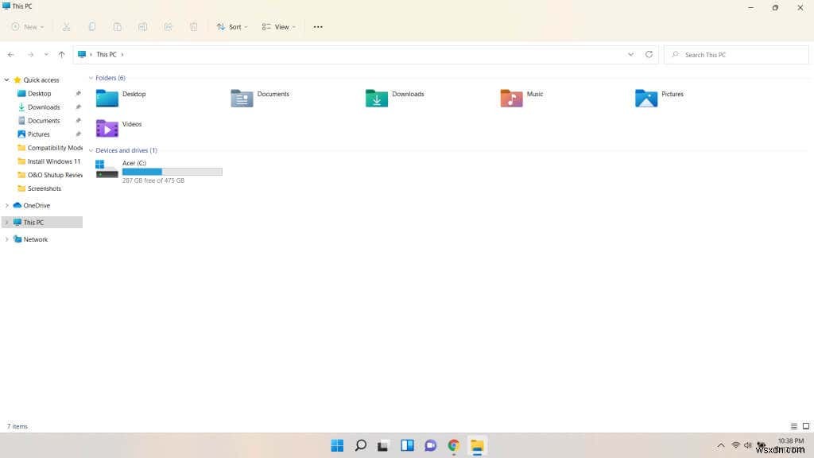Open the New dropdown menu
The image size is (814, 458).
(x=28, y=27)
